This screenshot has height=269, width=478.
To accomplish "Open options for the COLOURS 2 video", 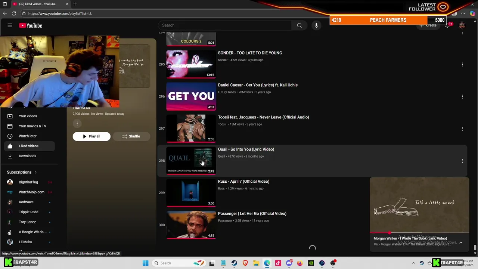I will [462, 33].
